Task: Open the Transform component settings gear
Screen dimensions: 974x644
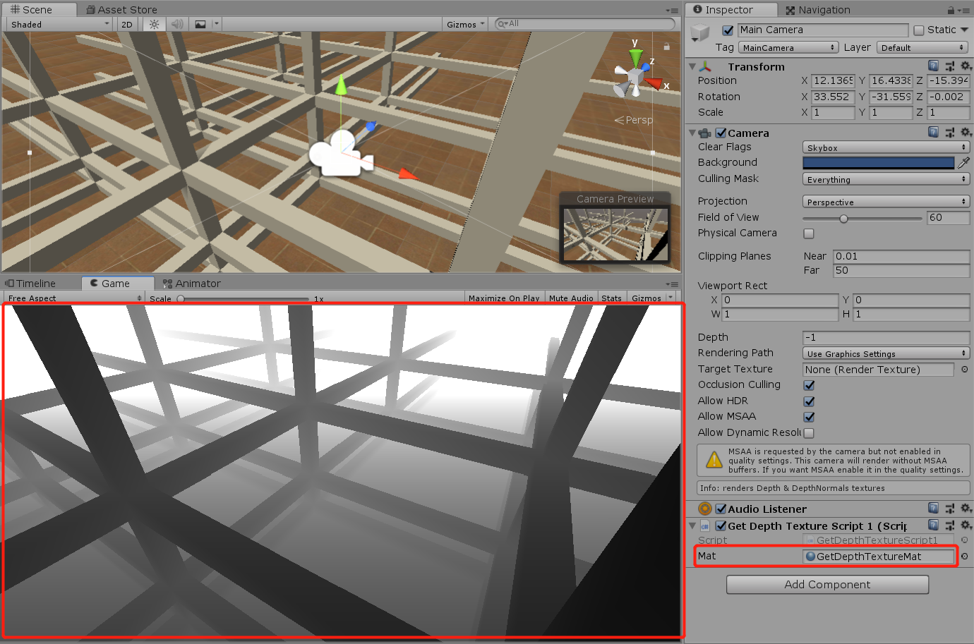Action: (966, 66)
